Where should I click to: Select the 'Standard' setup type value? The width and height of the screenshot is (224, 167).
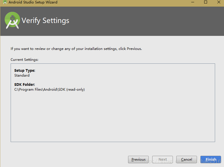[22, 75]
